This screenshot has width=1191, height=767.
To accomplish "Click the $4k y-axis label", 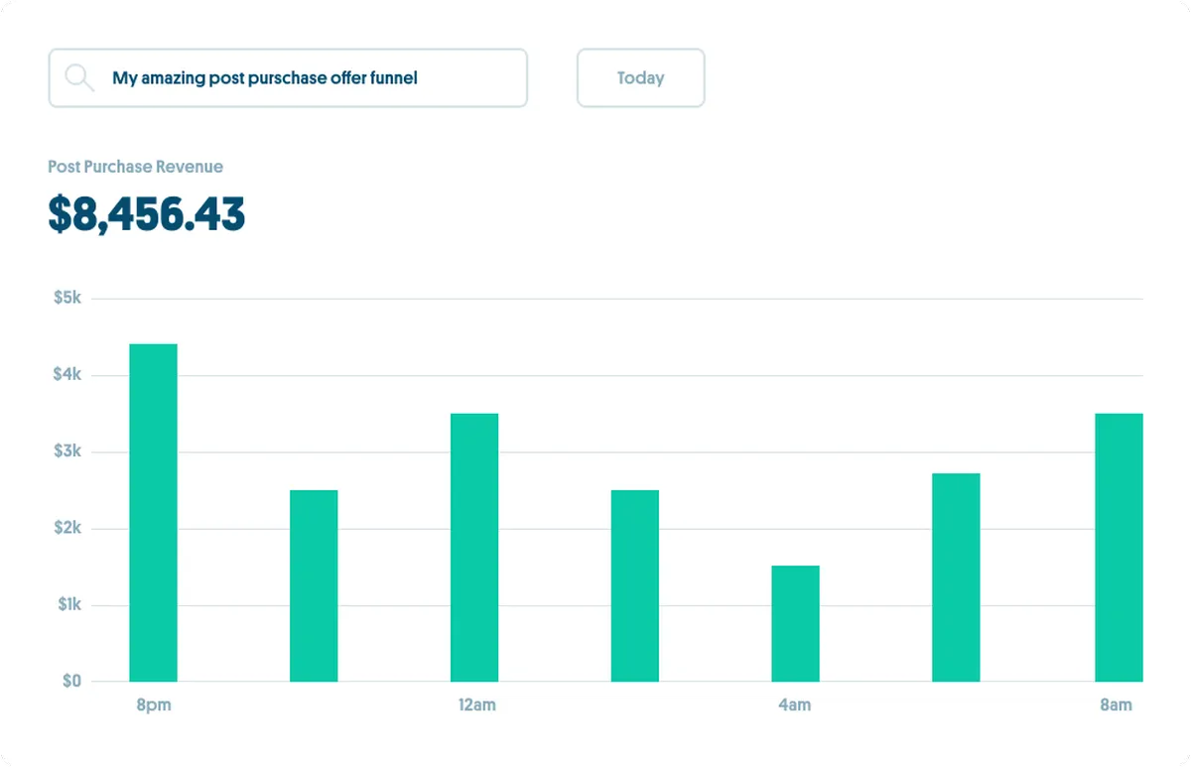I will click(x=67, y=374).
